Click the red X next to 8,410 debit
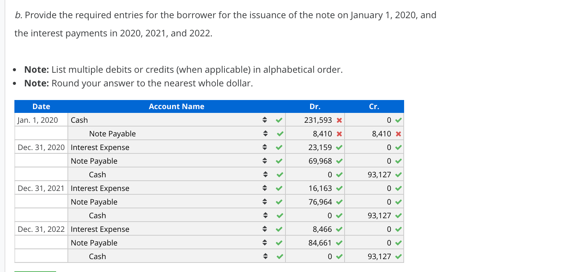Screen dimensions: 580x272 point(340,134)
